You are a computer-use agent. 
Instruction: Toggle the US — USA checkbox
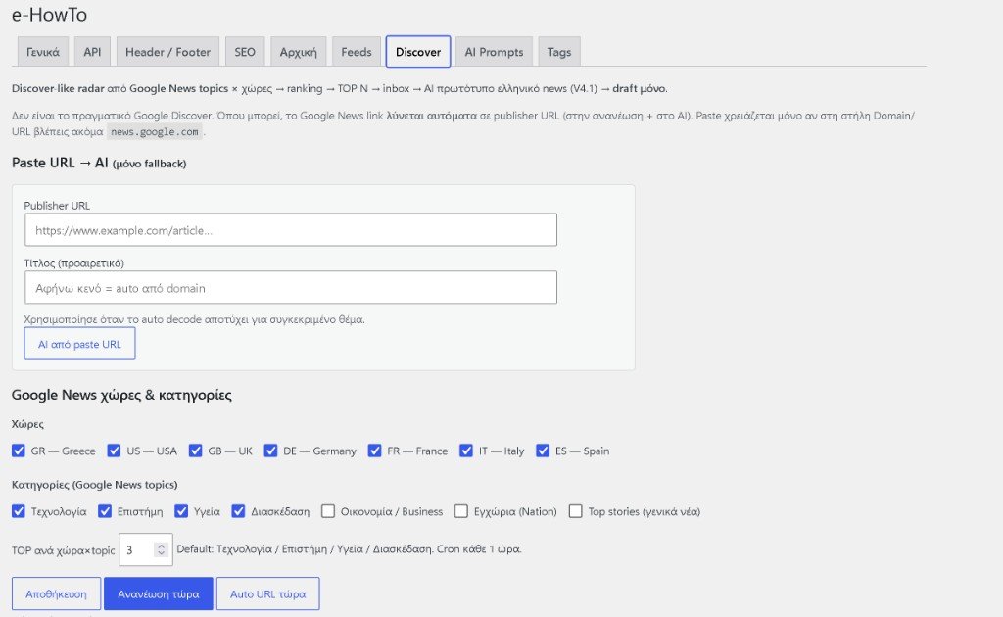point(114,451)
